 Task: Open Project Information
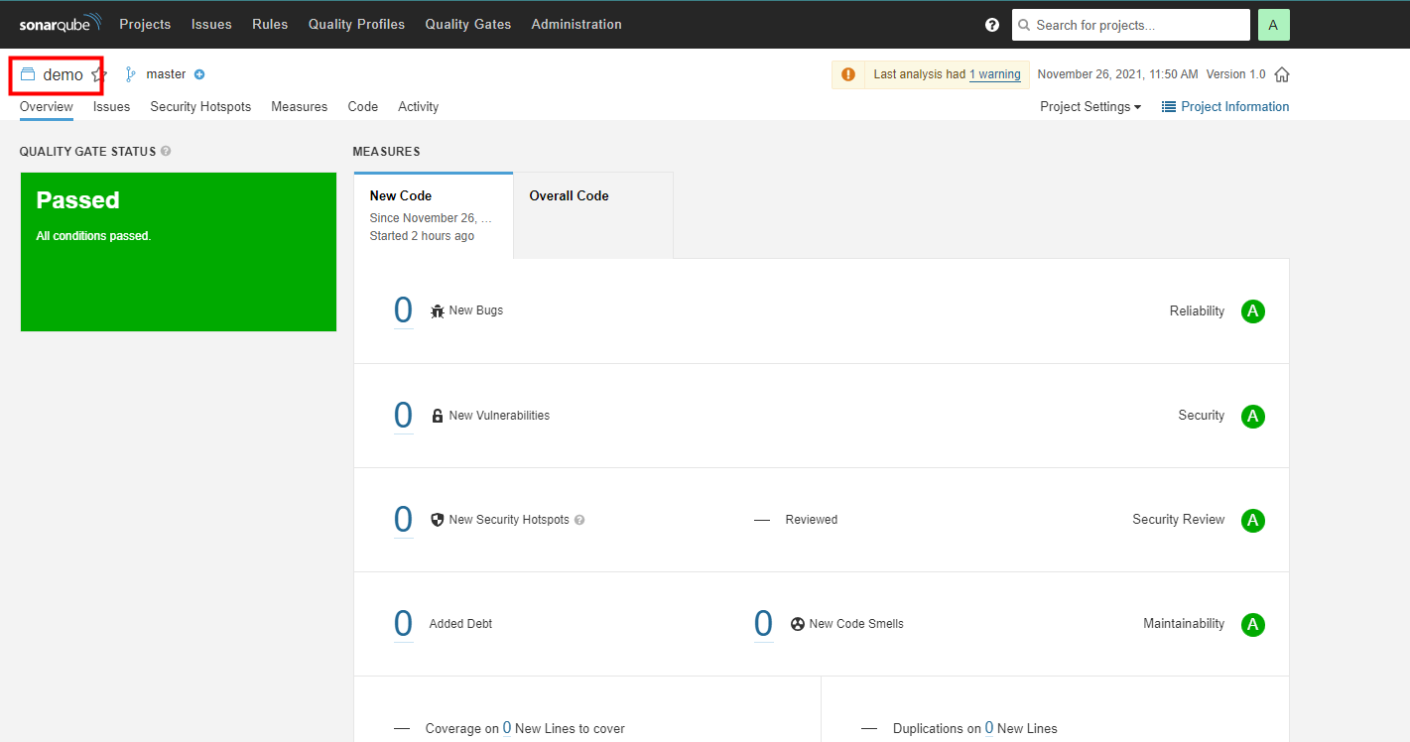point(1225,107)
